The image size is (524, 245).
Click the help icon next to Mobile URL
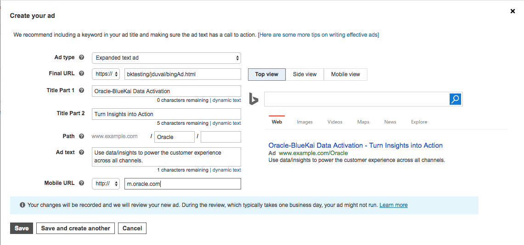[81, 183]
